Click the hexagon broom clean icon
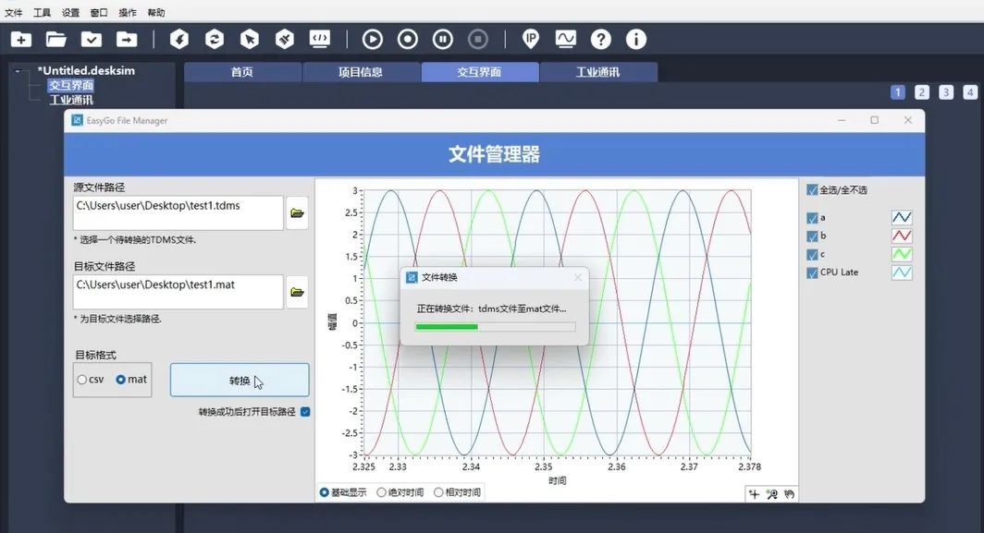 coord(285,40)
